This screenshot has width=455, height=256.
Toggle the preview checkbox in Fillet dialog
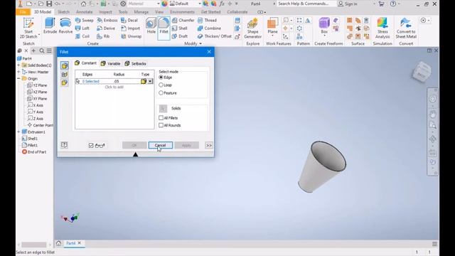pyautogui.click(x=91, y=145)
